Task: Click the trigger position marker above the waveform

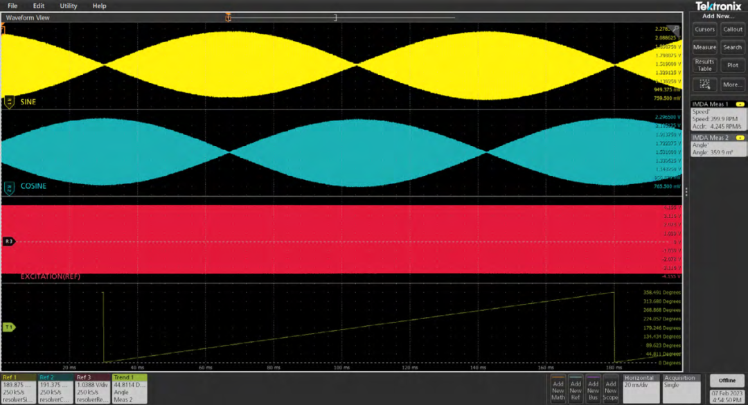Action: point(227,17)
